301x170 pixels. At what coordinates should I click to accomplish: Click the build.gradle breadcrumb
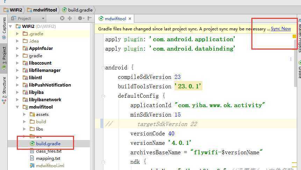[77, 10]
